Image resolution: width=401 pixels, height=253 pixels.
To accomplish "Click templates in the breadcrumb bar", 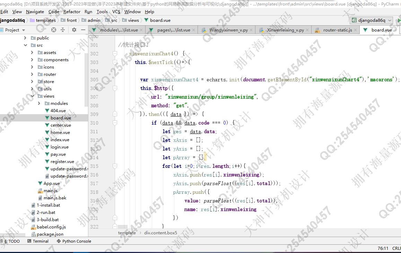I will pyautogui.click(x=46, y=20).
